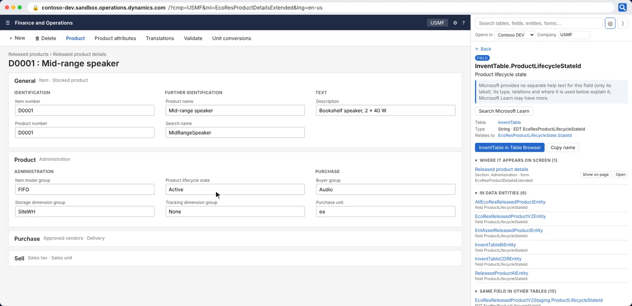Toggle the General section header

pos(25,81)
